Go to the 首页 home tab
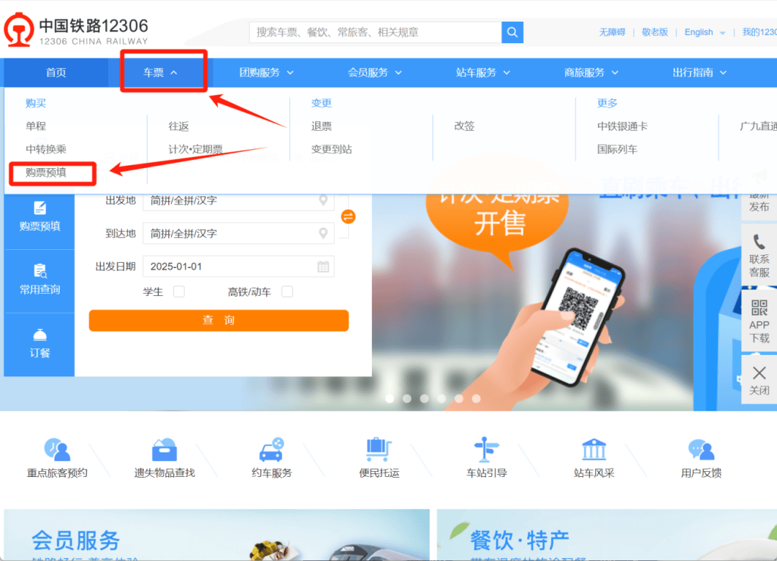This screenshot has width=777, height=561. click(56, 73)
